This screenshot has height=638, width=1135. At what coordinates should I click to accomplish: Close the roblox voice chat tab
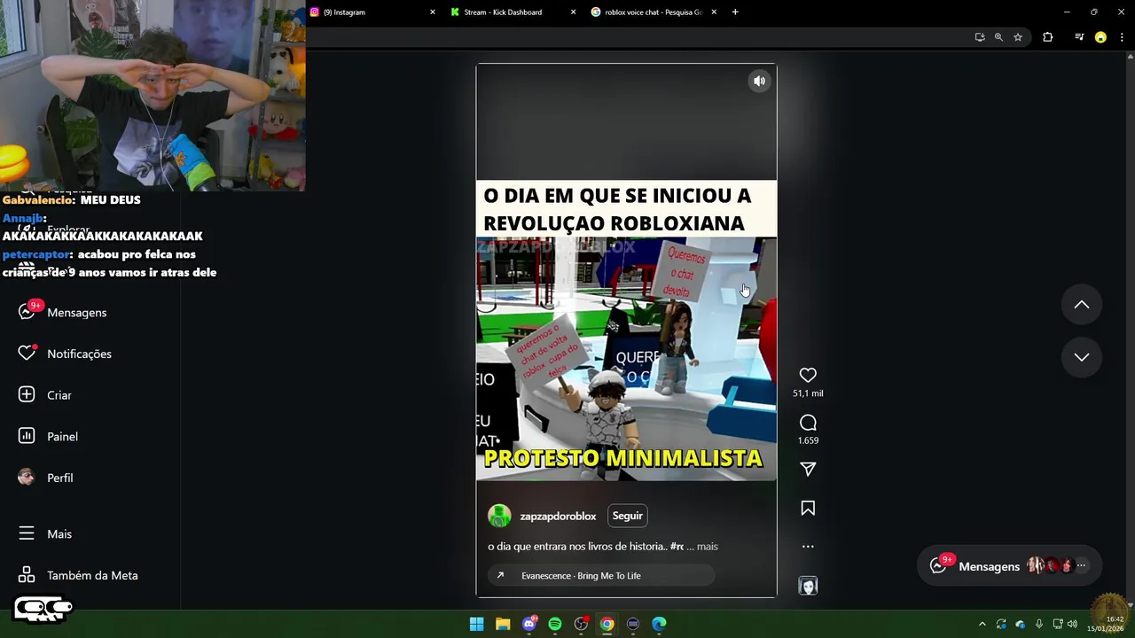pyautogui.click(x=714, y=12)
